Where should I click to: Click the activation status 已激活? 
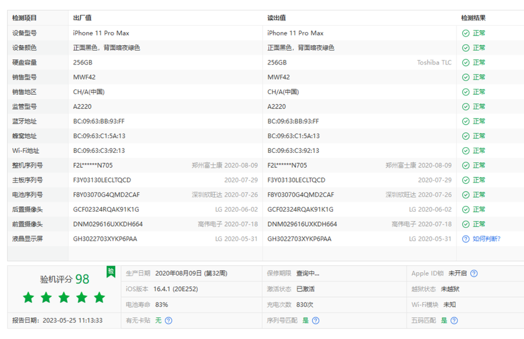[x=306, y=289]
